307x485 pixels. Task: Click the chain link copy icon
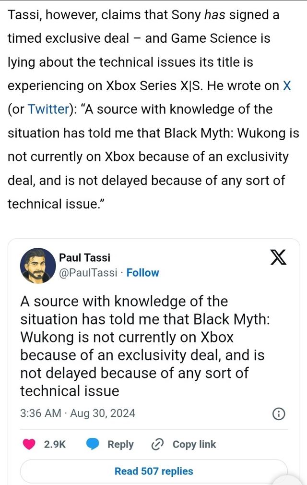pyautogui.click(x=157, y=445)
